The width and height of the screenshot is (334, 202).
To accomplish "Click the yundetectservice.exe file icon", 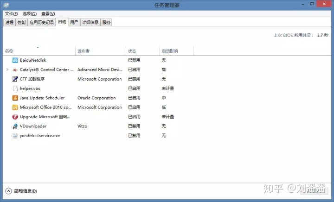I will [x=15, y=136].
